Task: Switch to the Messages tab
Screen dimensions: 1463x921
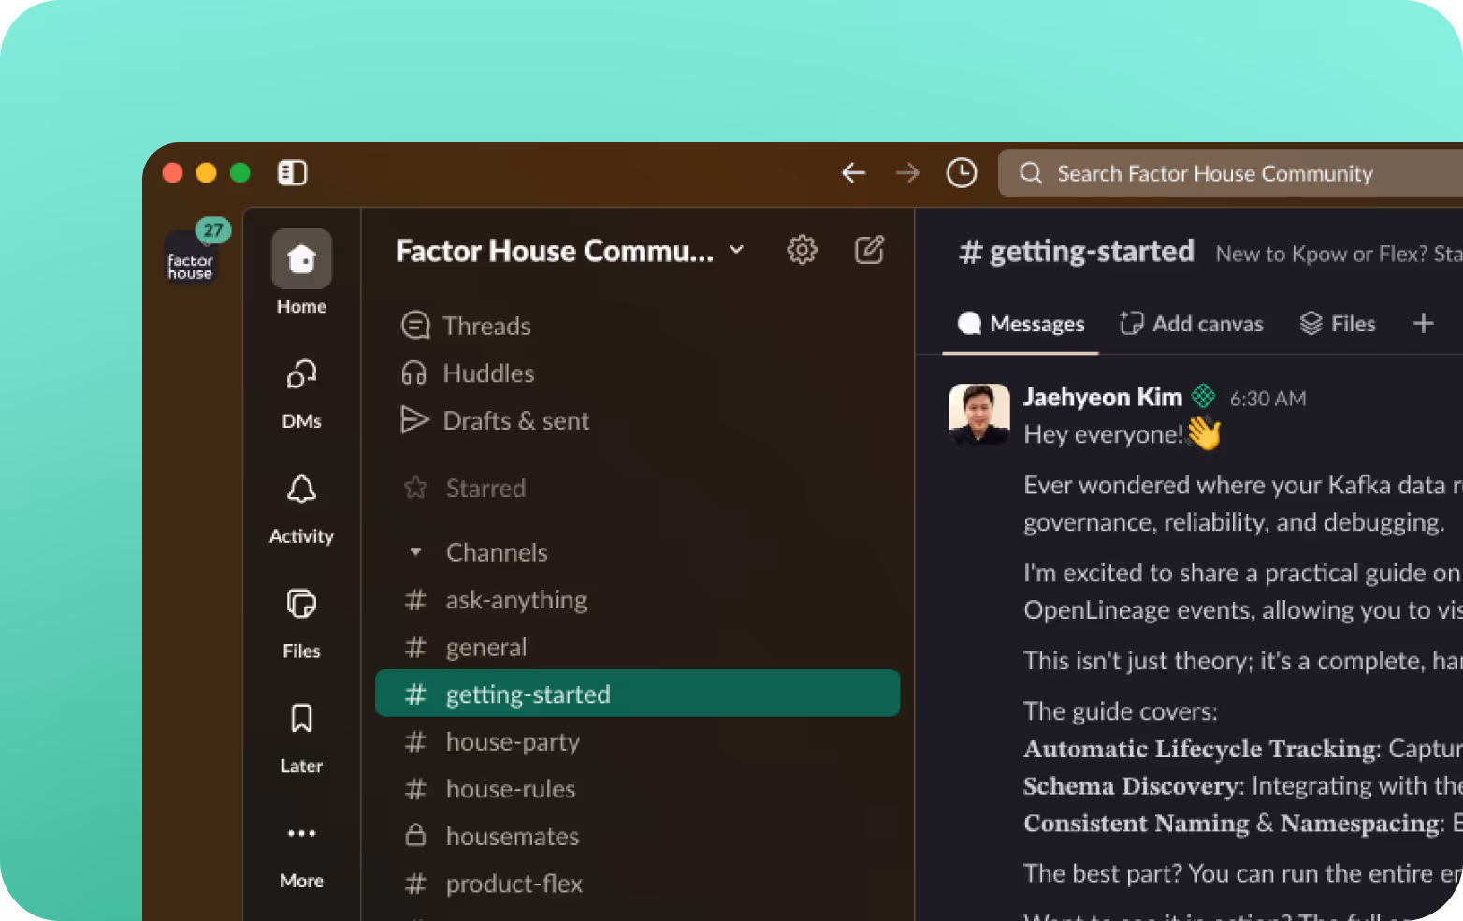Action: (1021, 324)
